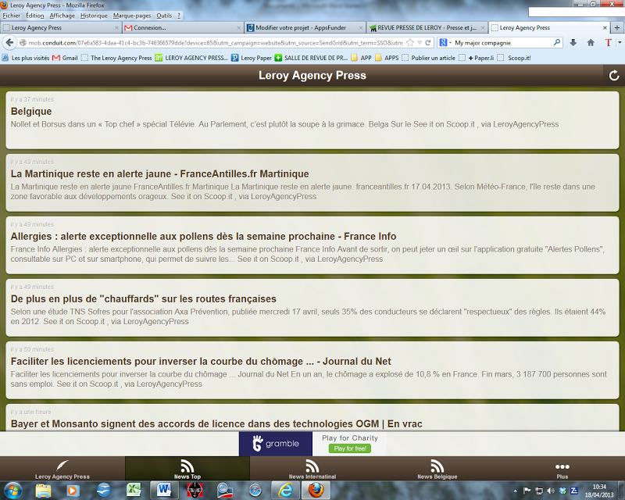The height and width of the screenshot is (500, 625).
Task: Open the APP bookmark folder
Action: [x=361, y=58]
